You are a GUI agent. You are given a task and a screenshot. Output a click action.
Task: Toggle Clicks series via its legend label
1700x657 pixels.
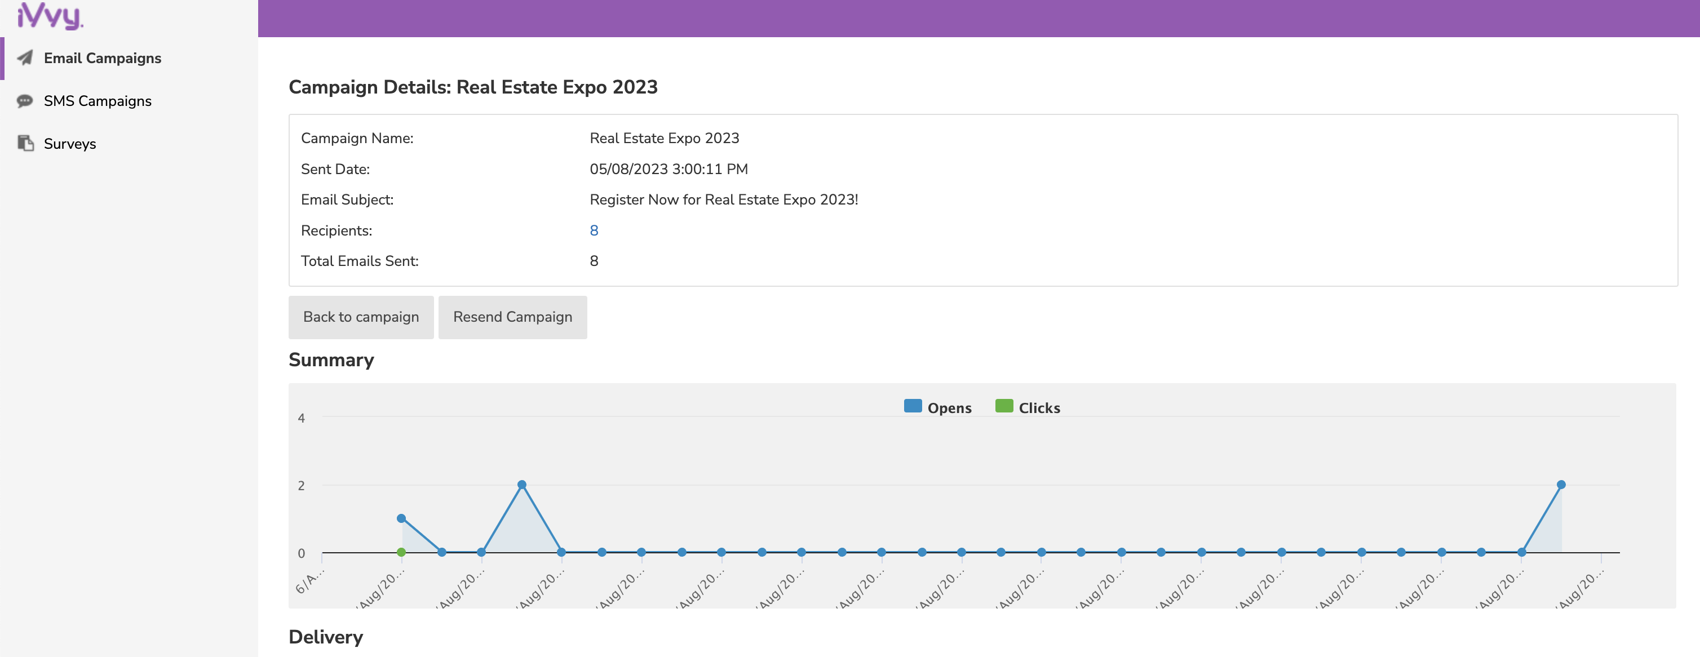tap(1039, 407)
